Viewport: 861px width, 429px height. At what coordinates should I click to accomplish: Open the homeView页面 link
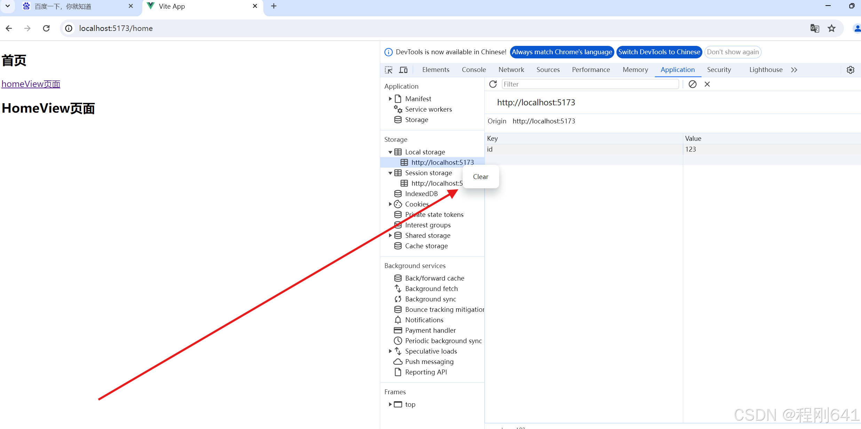(31, 84)
